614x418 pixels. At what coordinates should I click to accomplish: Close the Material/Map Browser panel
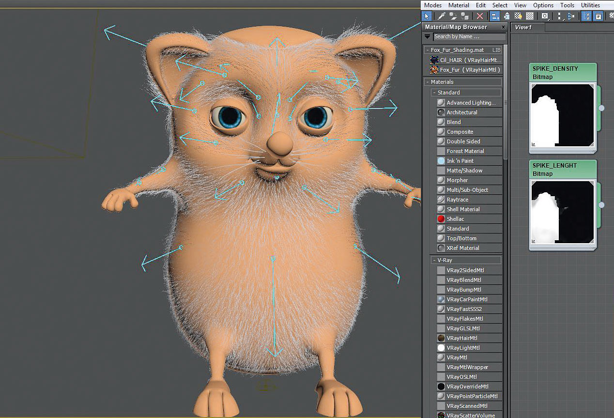(x=503, y=27)
